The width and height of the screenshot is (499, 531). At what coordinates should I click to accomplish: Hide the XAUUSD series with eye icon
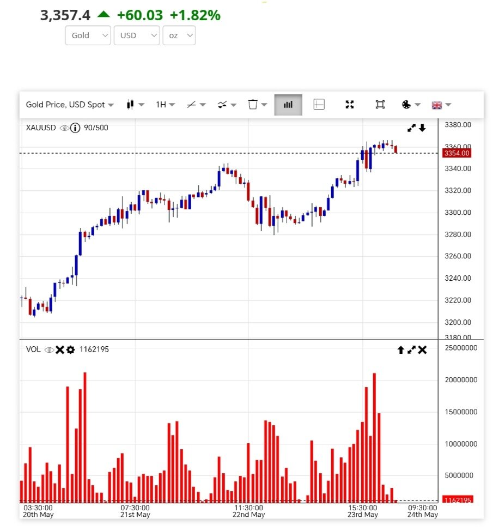click(x=64, y=128)
